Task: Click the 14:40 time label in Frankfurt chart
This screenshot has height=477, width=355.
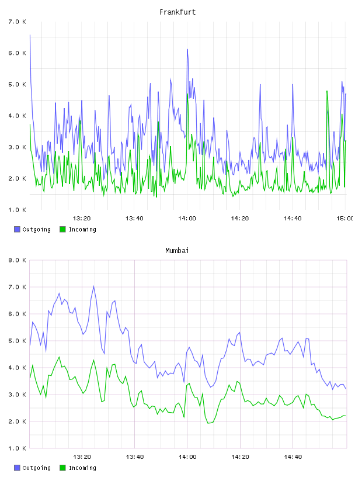Action: tap(293, 219)
